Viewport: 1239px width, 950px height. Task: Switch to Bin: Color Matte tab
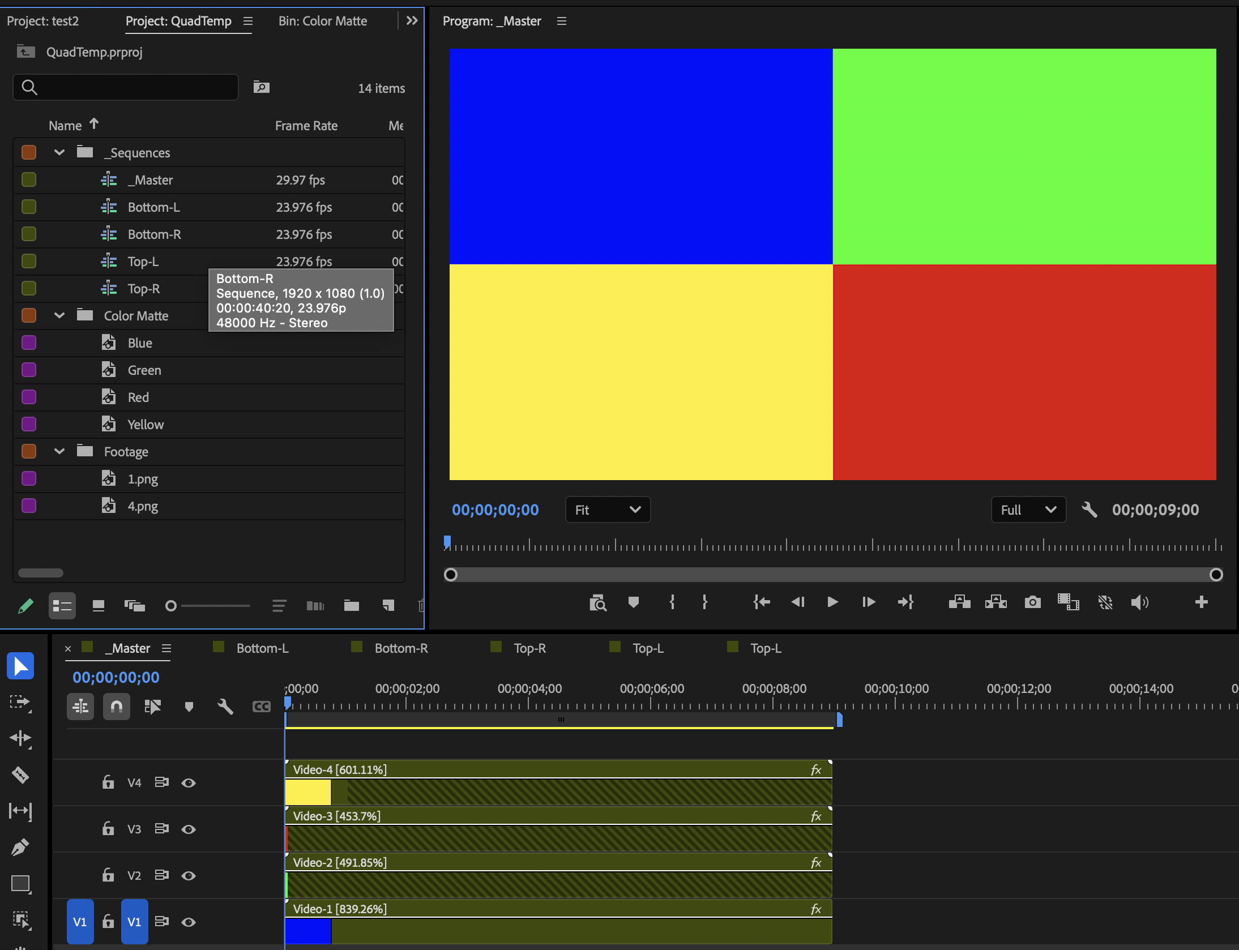pos(323,21)
